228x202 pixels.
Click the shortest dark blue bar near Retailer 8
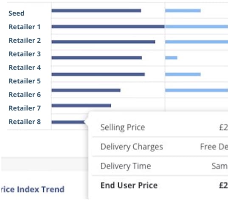68,122
